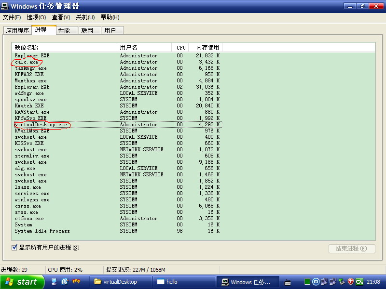Open the 帮助(H) menu
Image resolution: width=386 pixels, height=289 pixels.
(x=110, y=17)
